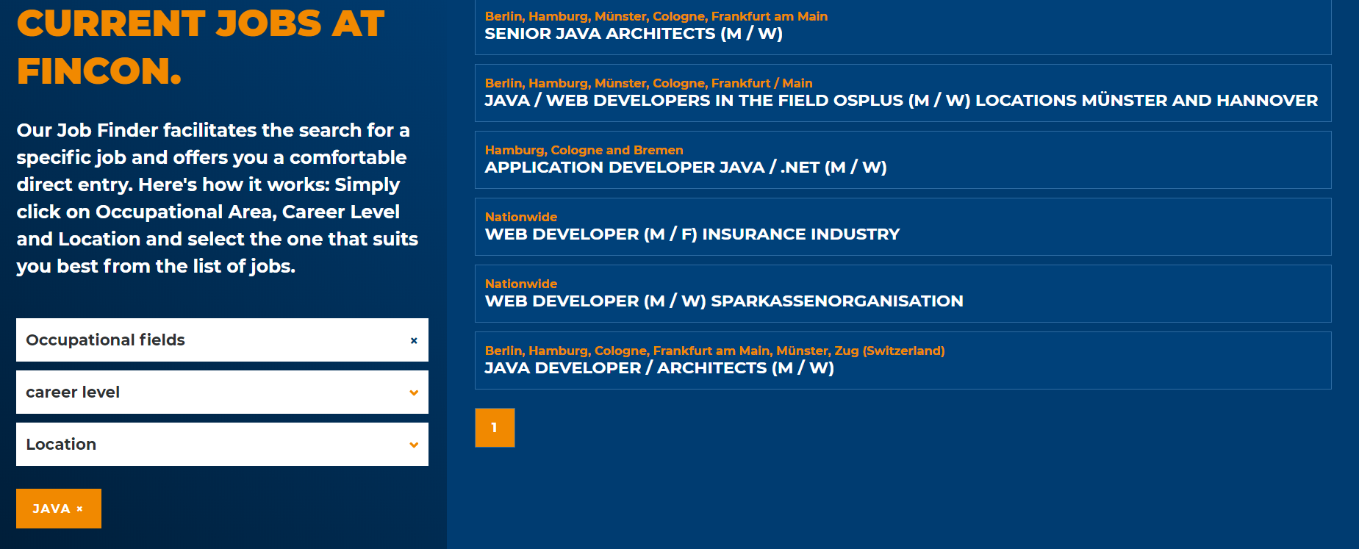Click the 'Current Jobs at Fincon.' heading
Screen dimensions: 1359x549
tap(200, 47)
